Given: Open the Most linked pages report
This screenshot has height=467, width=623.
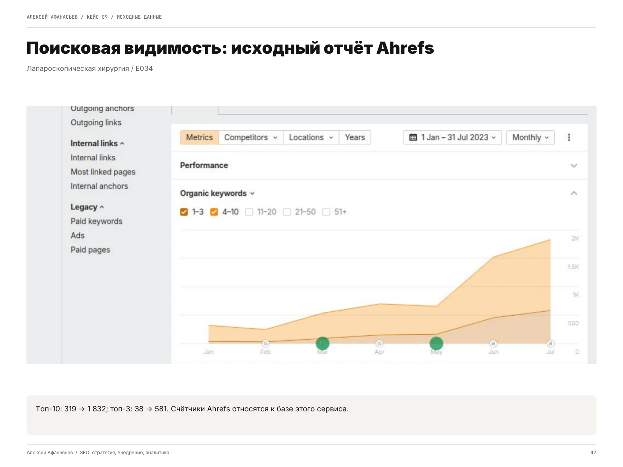Looking at the screenshot, I should point(103,172).
